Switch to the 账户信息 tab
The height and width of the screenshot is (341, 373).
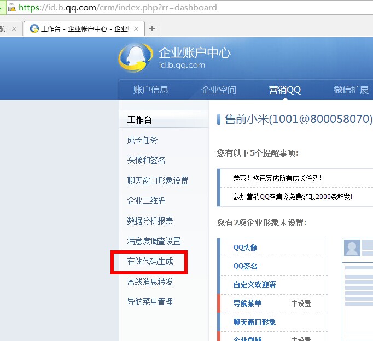coord(151,90)
